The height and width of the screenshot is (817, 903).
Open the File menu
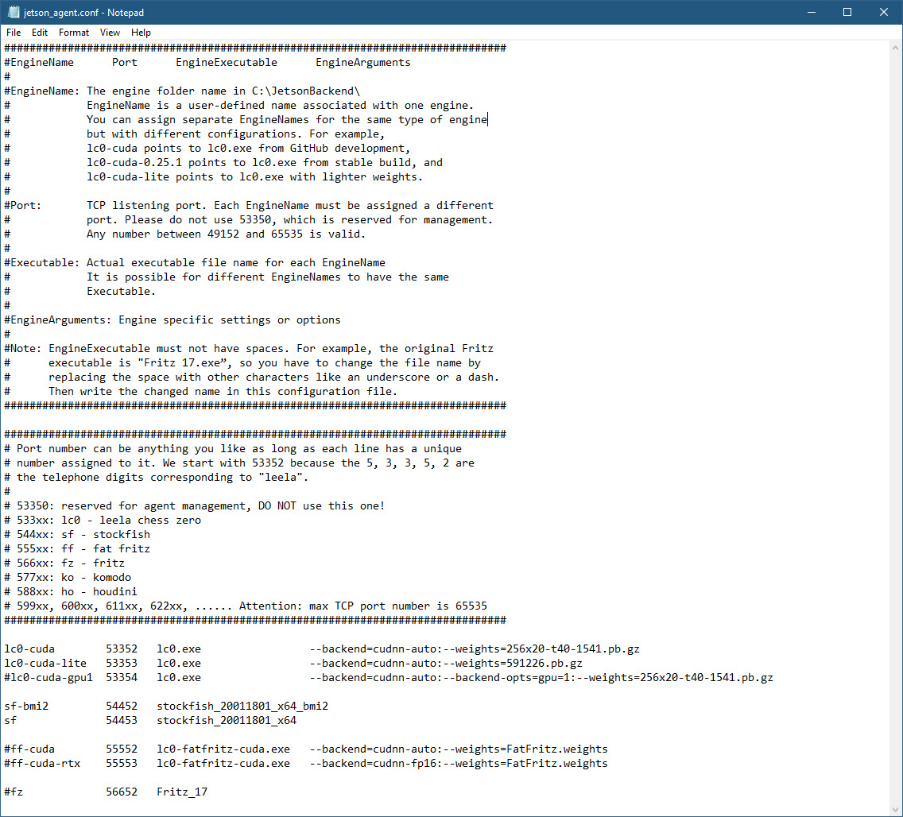[14, 33]
